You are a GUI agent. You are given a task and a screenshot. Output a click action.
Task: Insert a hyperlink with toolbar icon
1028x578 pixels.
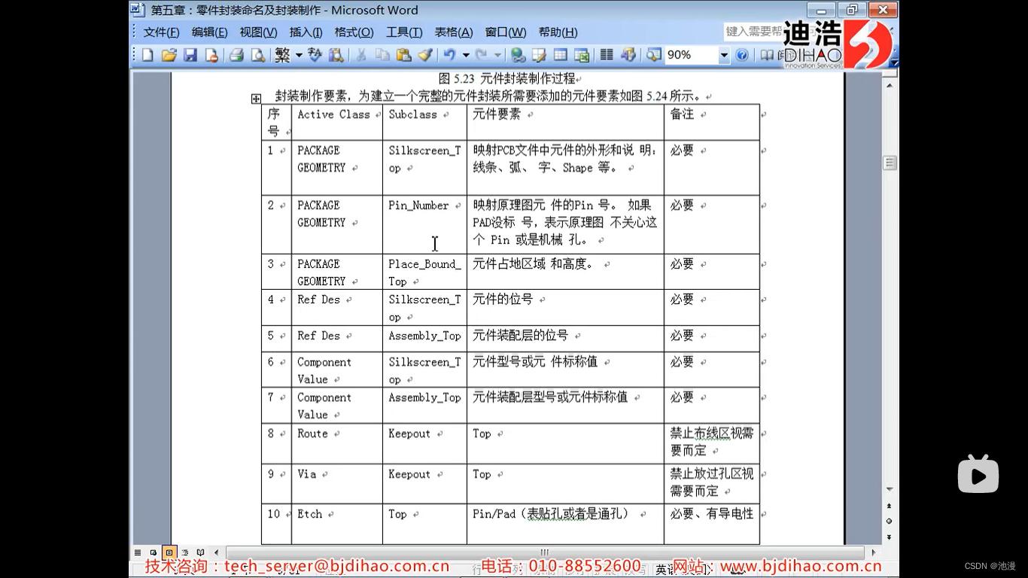pos(518,55)
